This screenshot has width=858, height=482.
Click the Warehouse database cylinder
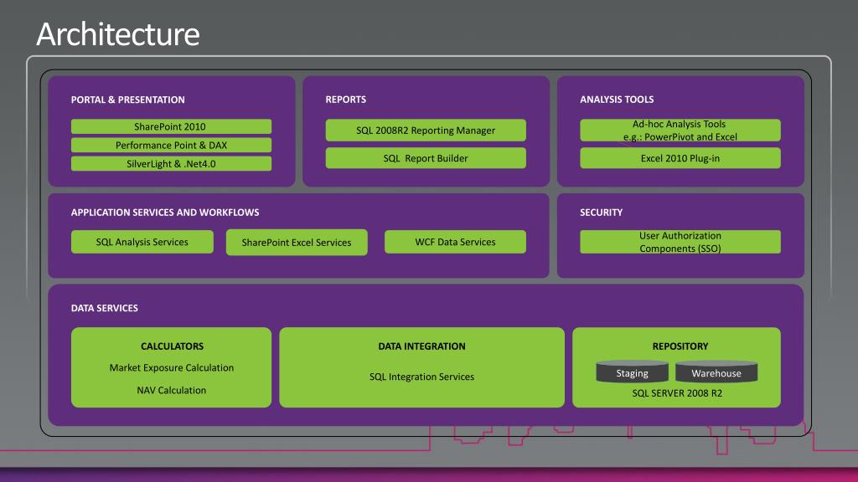(x=716, y=372)
